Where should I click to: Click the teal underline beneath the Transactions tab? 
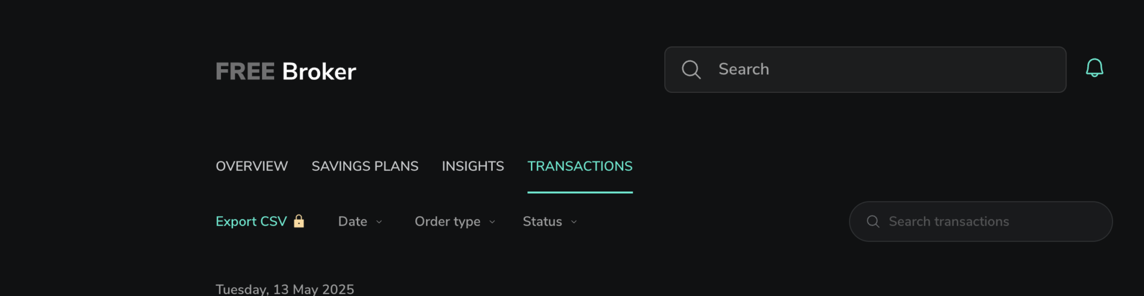(x=580, y=192)
